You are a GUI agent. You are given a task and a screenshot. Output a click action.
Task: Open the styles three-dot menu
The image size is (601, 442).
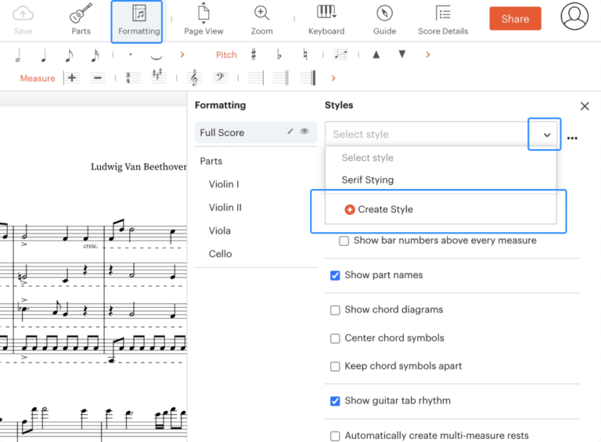pos(572,138)
